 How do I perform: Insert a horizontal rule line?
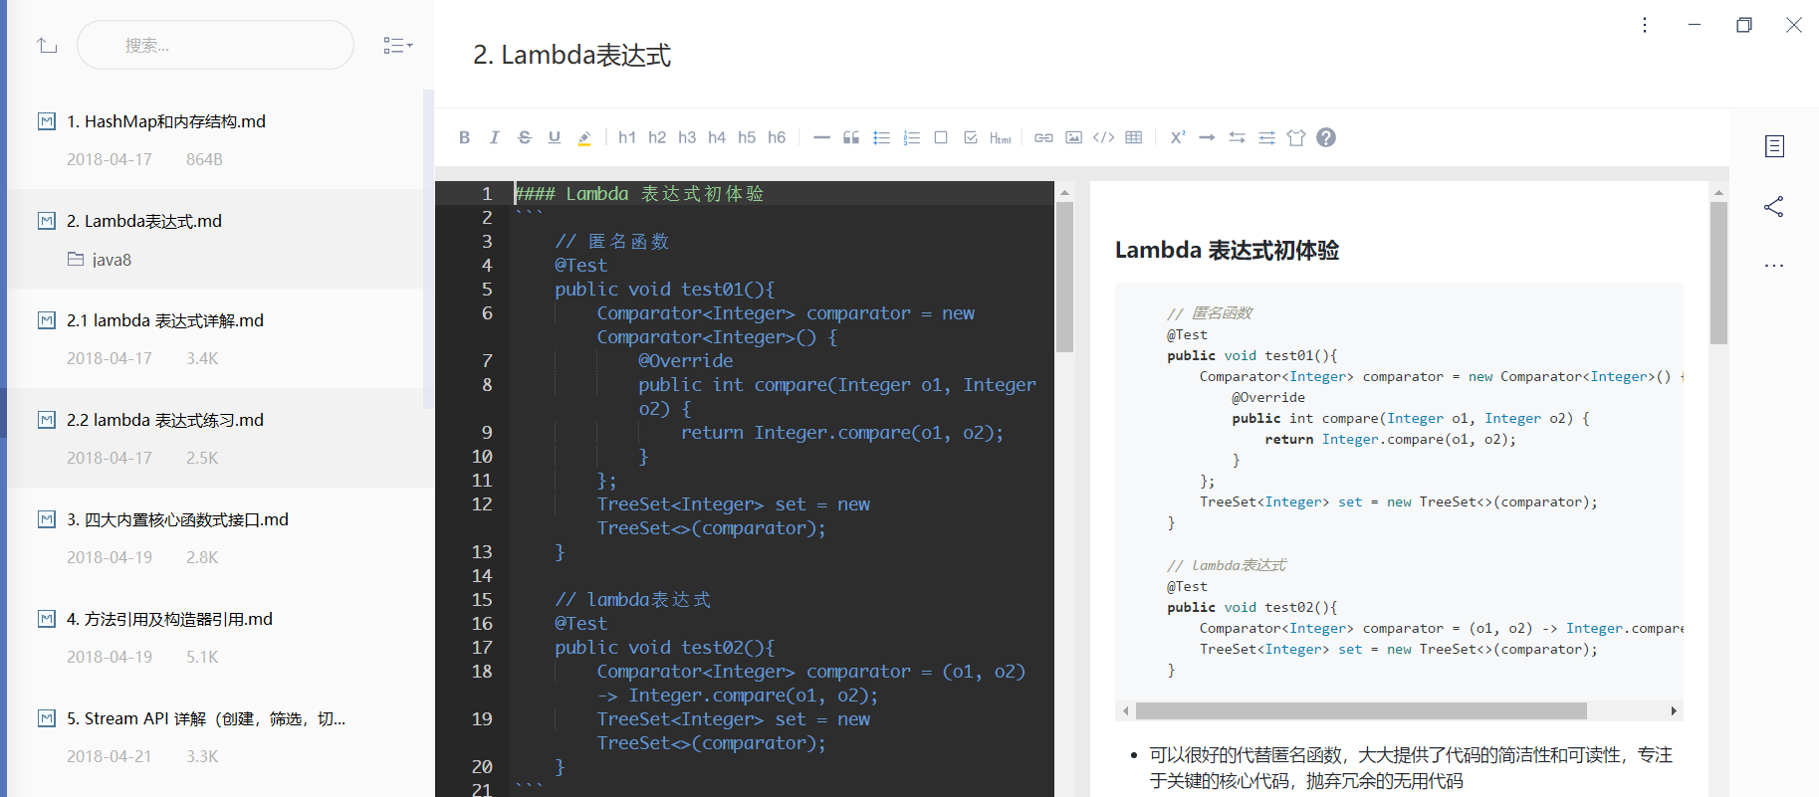821,137
